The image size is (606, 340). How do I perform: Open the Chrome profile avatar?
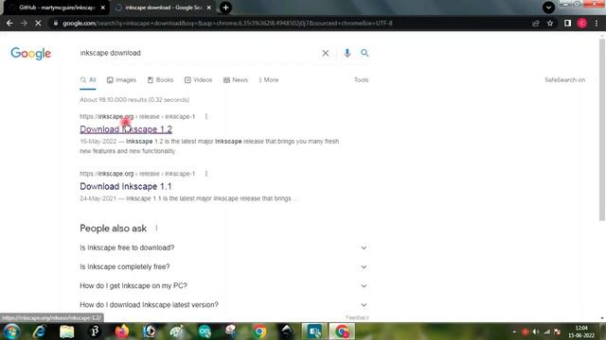pos(582,23)
